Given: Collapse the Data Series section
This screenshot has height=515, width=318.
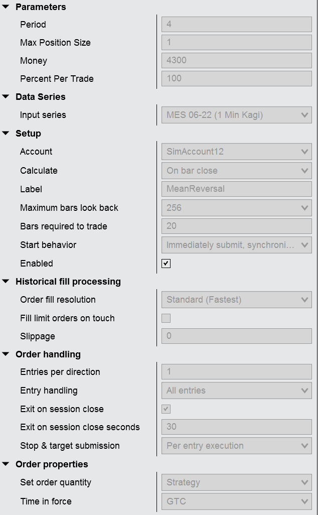Looking at the screenshot, I should coord(6,96).
